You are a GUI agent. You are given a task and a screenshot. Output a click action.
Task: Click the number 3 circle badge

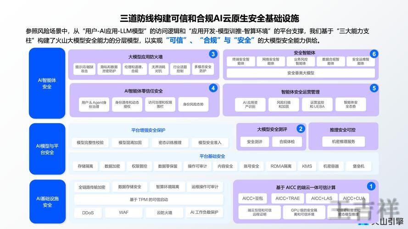pyautogui.click(x=212, y=54)
